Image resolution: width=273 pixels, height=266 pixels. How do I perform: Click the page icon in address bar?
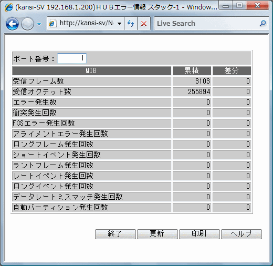(52, 23)
